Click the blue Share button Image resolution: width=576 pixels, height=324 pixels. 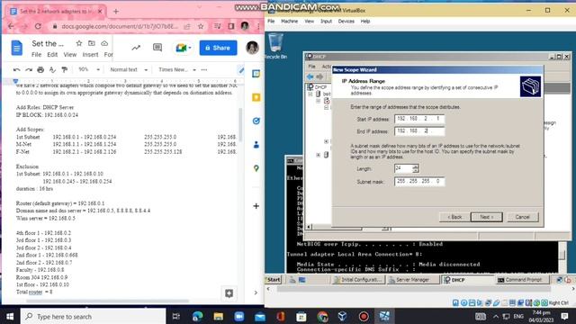218,48
